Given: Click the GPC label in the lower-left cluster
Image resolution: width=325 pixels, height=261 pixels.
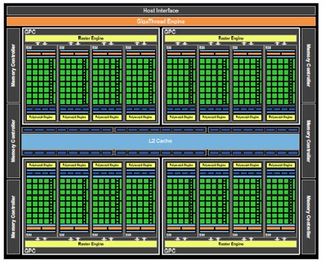Looking at the screenshot, I should point(30,251).
